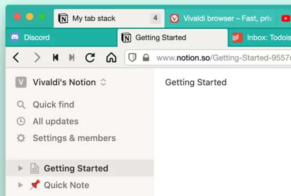Click the browser Forward arrow button
The width and height of the screenshot is (291, 196).
(37, 57)
